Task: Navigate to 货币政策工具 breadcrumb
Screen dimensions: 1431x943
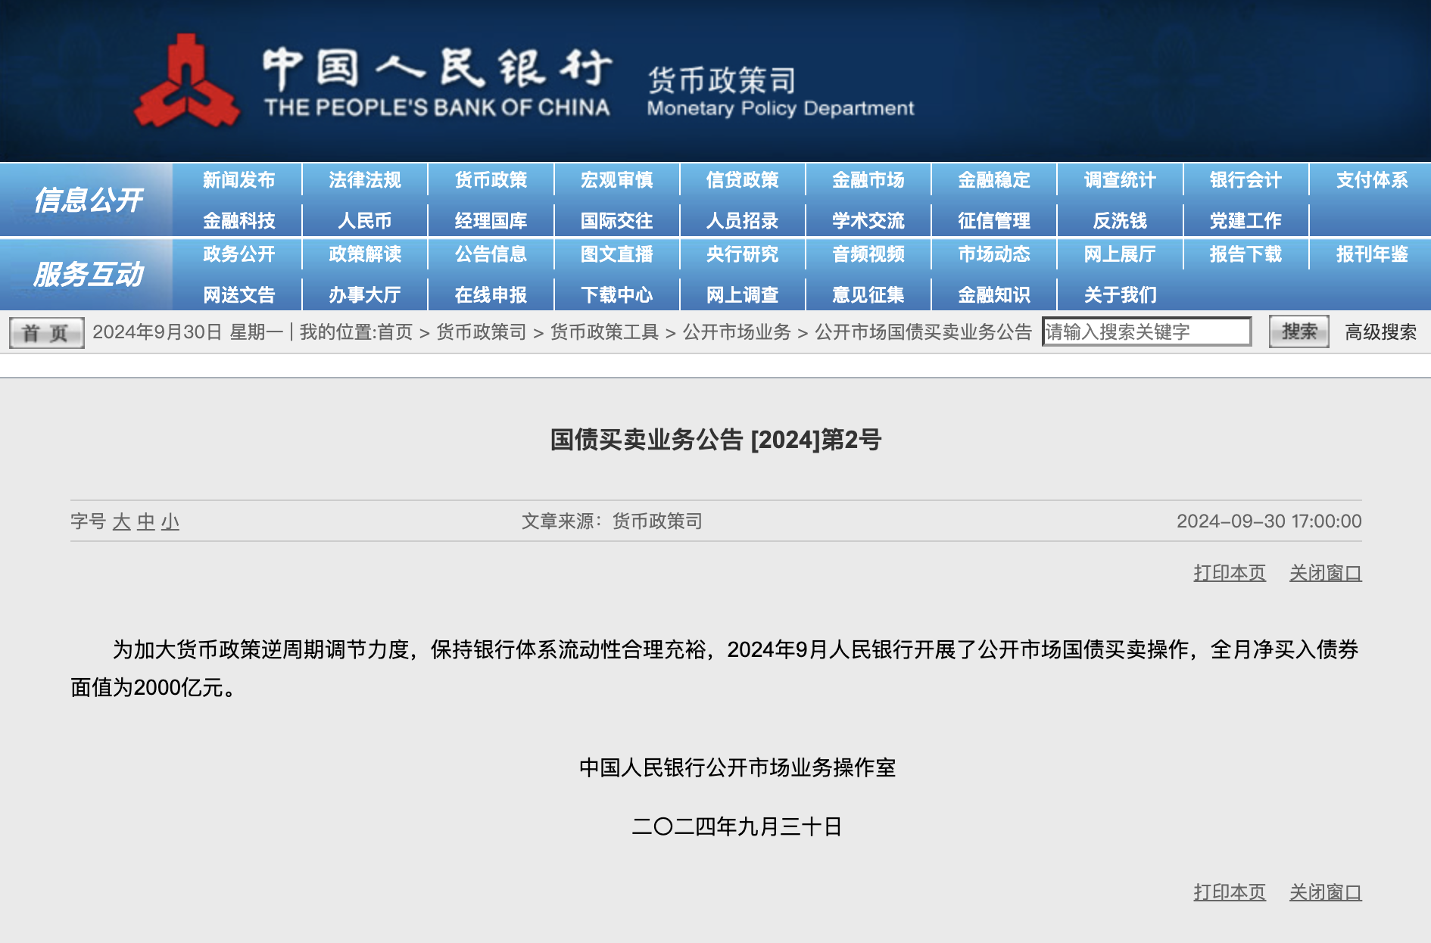Action: [604, 332]
